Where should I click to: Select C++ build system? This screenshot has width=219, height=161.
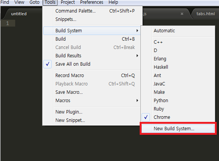tap(178, 42)
